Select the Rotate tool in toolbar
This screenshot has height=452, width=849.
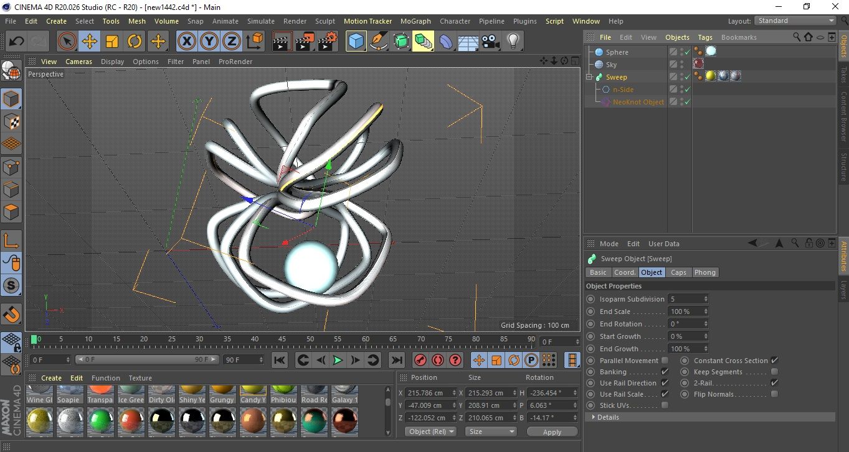pos(135,42)
